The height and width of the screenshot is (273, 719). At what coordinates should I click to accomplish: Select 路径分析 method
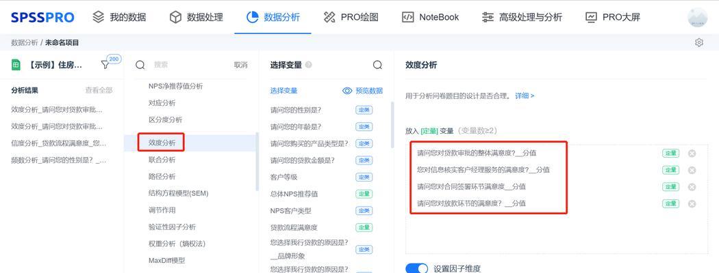(x=162, y=177)
